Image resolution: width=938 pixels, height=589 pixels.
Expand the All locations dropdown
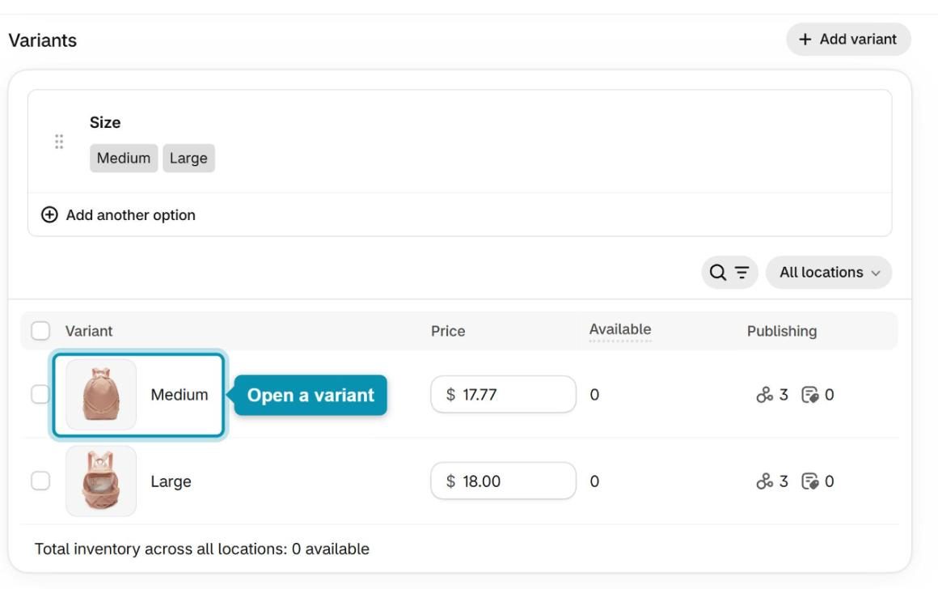(829, 273)
